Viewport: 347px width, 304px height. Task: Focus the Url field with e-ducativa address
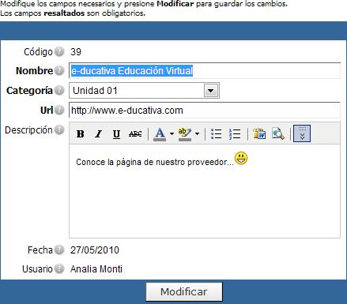(205, 110)
